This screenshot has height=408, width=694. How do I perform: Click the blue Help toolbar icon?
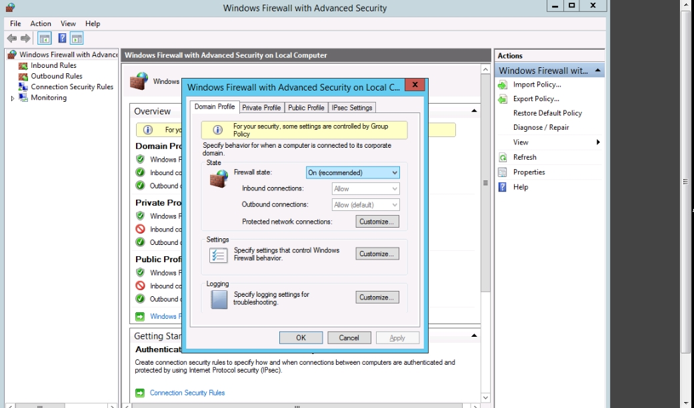click(63, 39)
